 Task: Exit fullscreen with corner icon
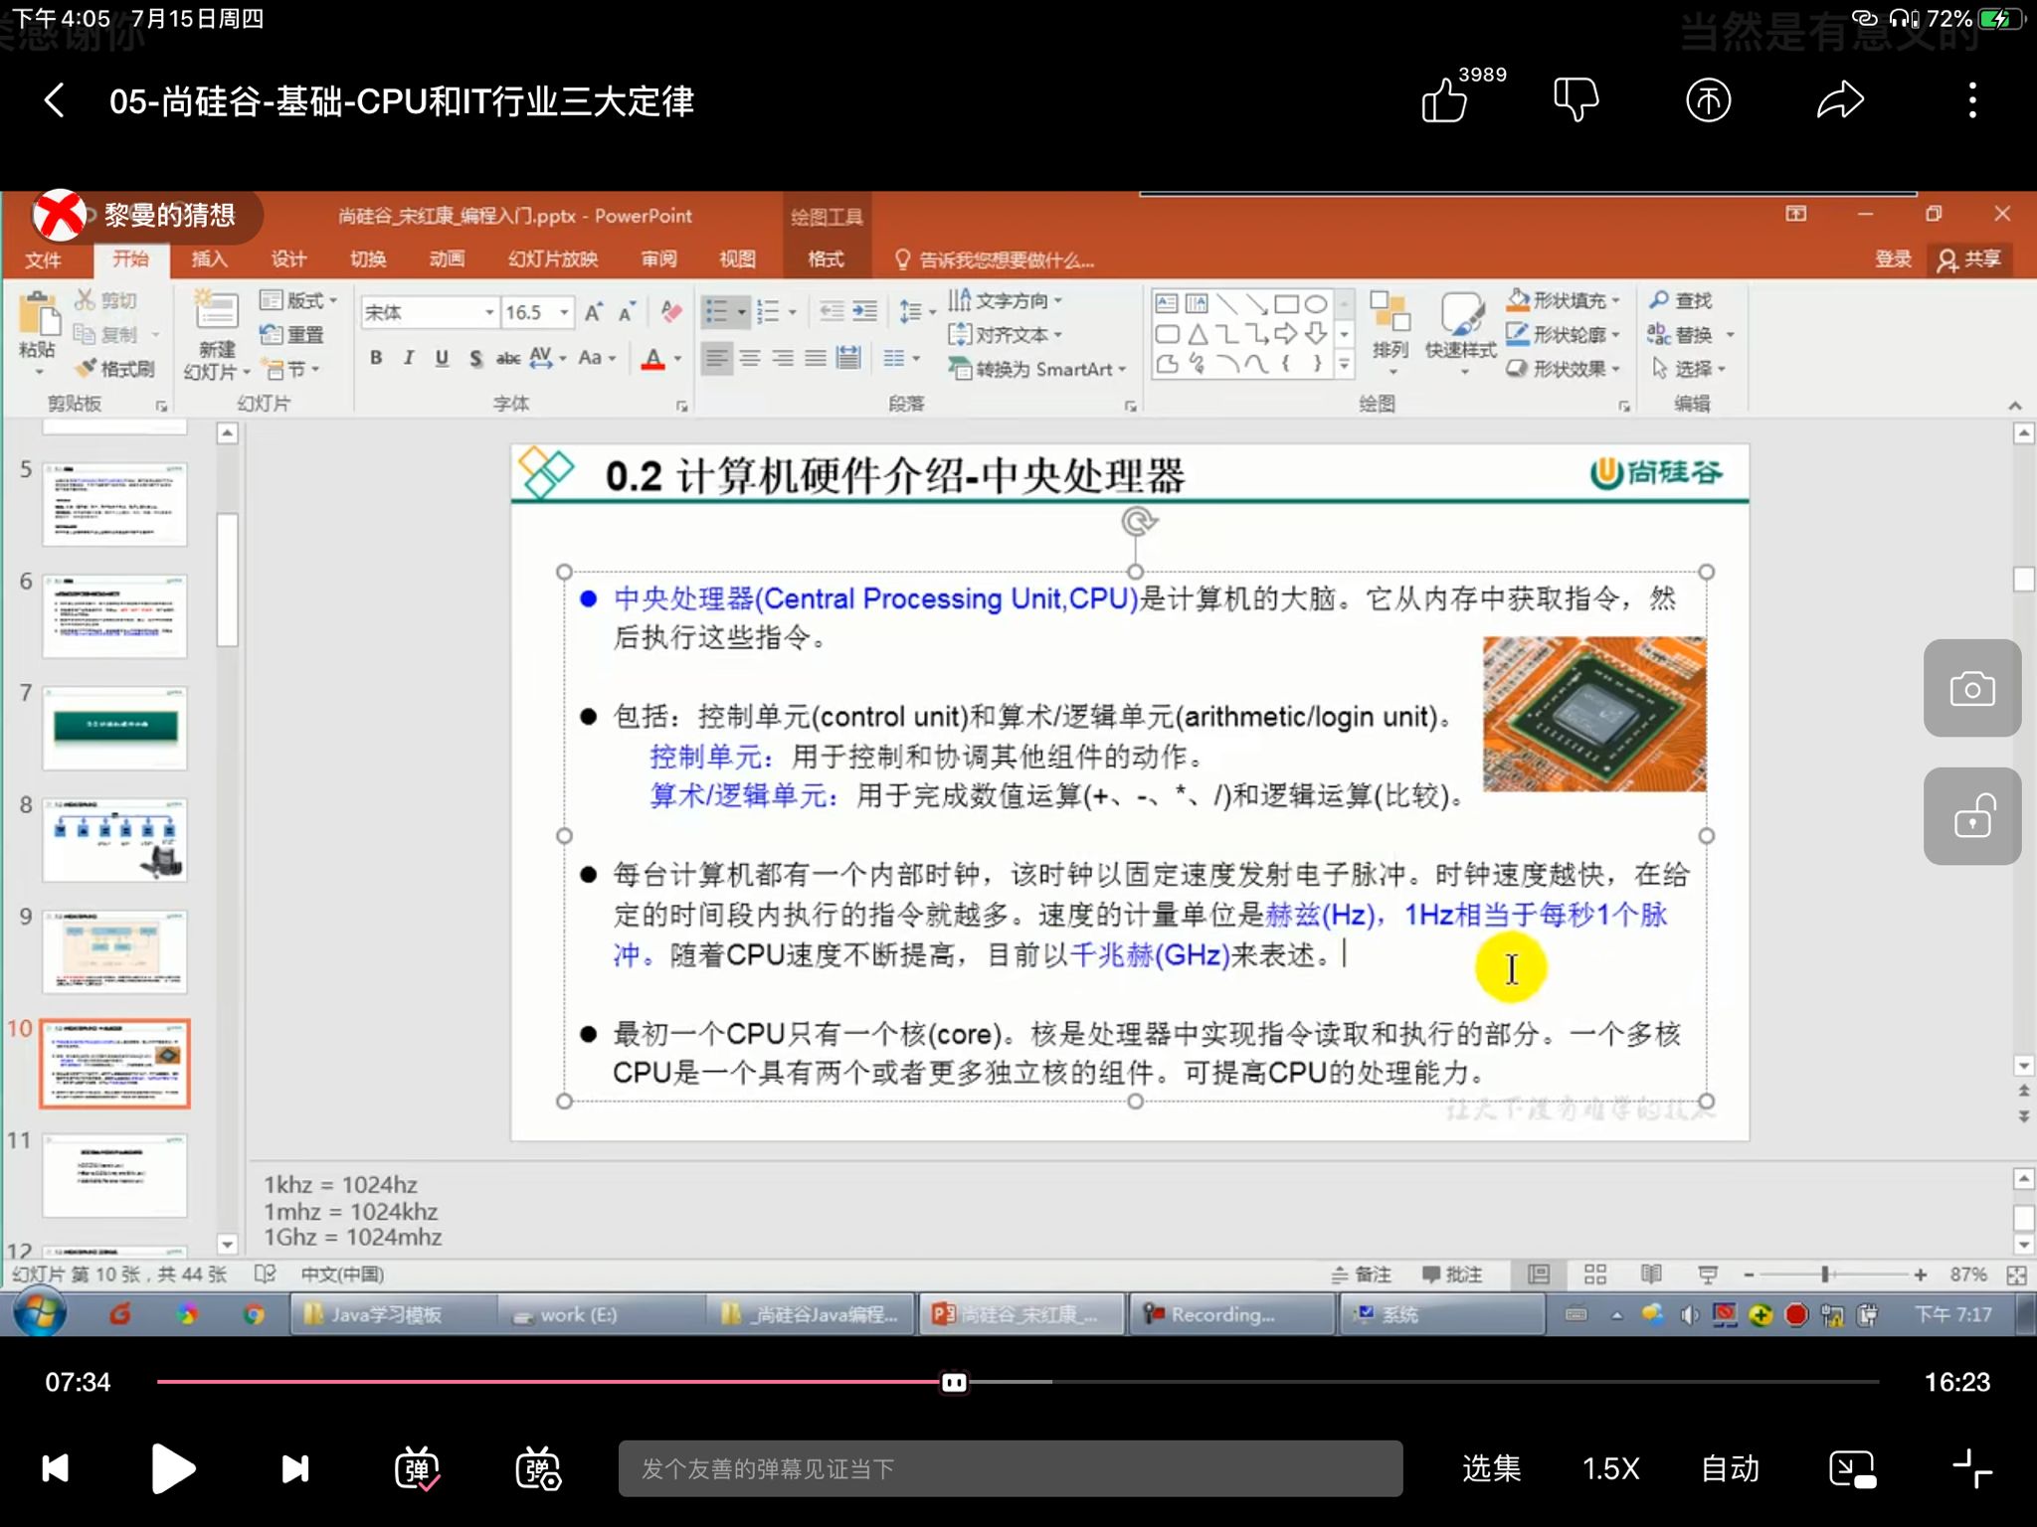[x=1971, y=1468]
